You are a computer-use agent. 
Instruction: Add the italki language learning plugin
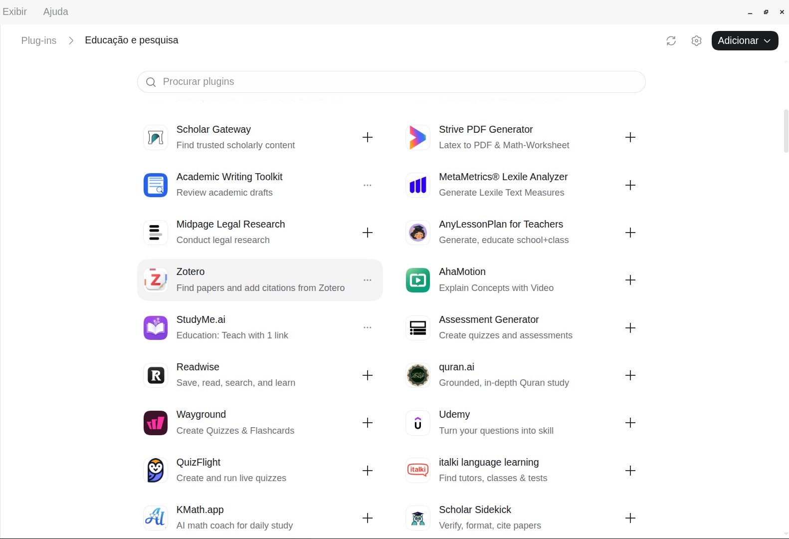pyautogui.click(x=630, y=471)
